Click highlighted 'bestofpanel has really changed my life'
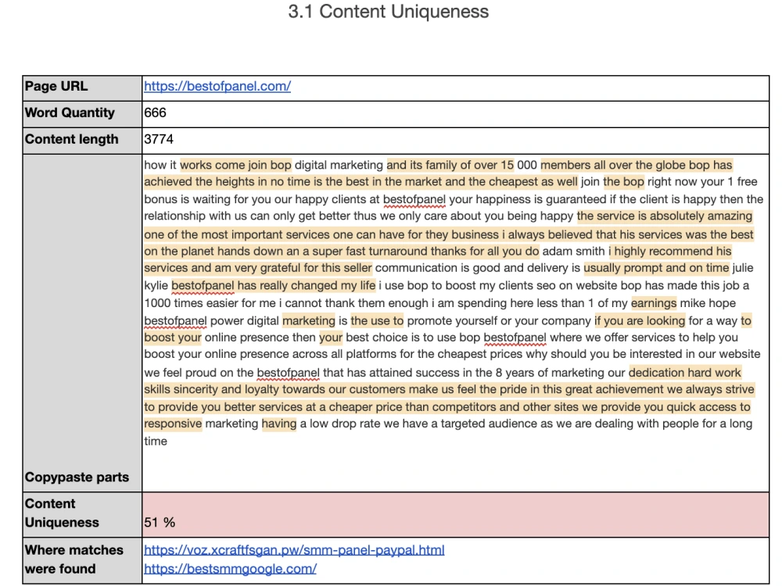This screenshot has width=782, height=586. [273, 285]
